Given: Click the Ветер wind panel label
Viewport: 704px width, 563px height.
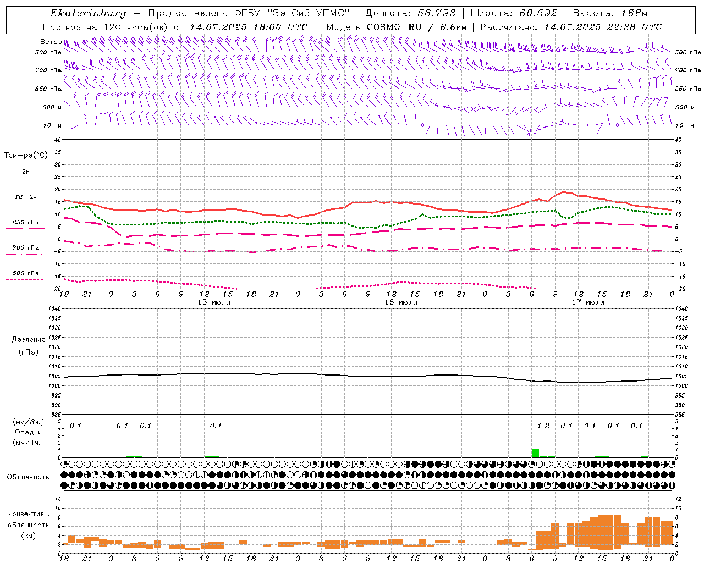Looking at the screenshot, I should 51,42.
